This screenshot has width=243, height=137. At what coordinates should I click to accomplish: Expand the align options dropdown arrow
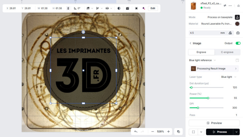102,8
